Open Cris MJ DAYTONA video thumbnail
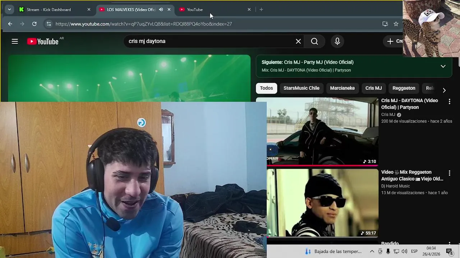Viewport: 460px width, 258px height. point(322,131)
